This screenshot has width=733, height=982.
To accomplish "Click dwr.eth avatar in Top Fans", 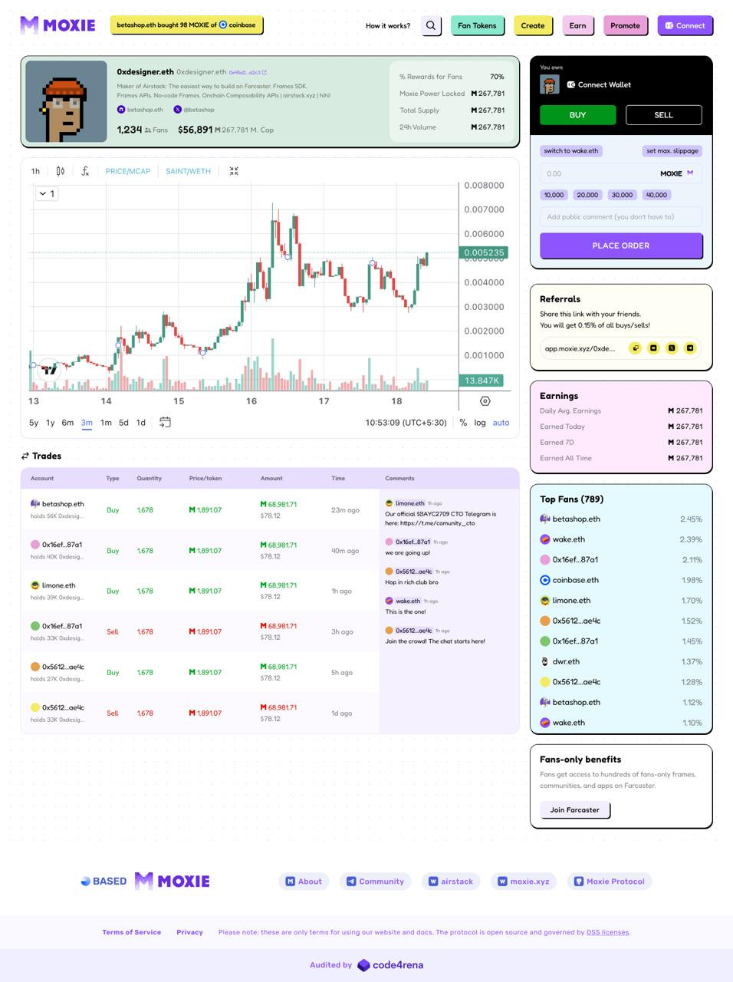I will point(545,661).
